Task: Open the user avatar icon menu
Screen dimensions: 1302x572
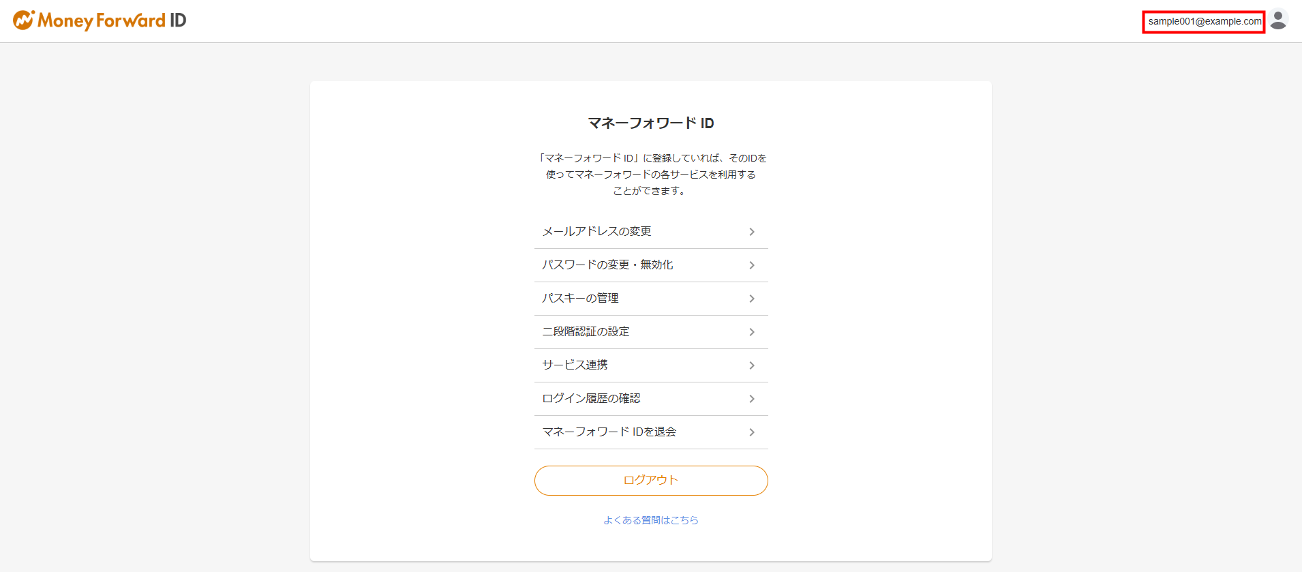Action: click(1278, 20)
